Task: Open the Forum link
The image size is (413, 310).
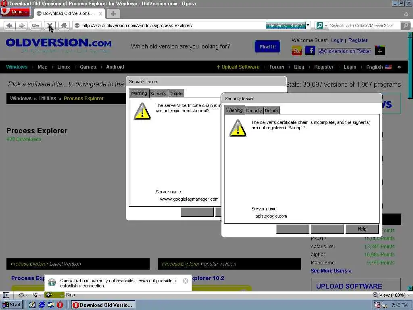Action: 277,67
